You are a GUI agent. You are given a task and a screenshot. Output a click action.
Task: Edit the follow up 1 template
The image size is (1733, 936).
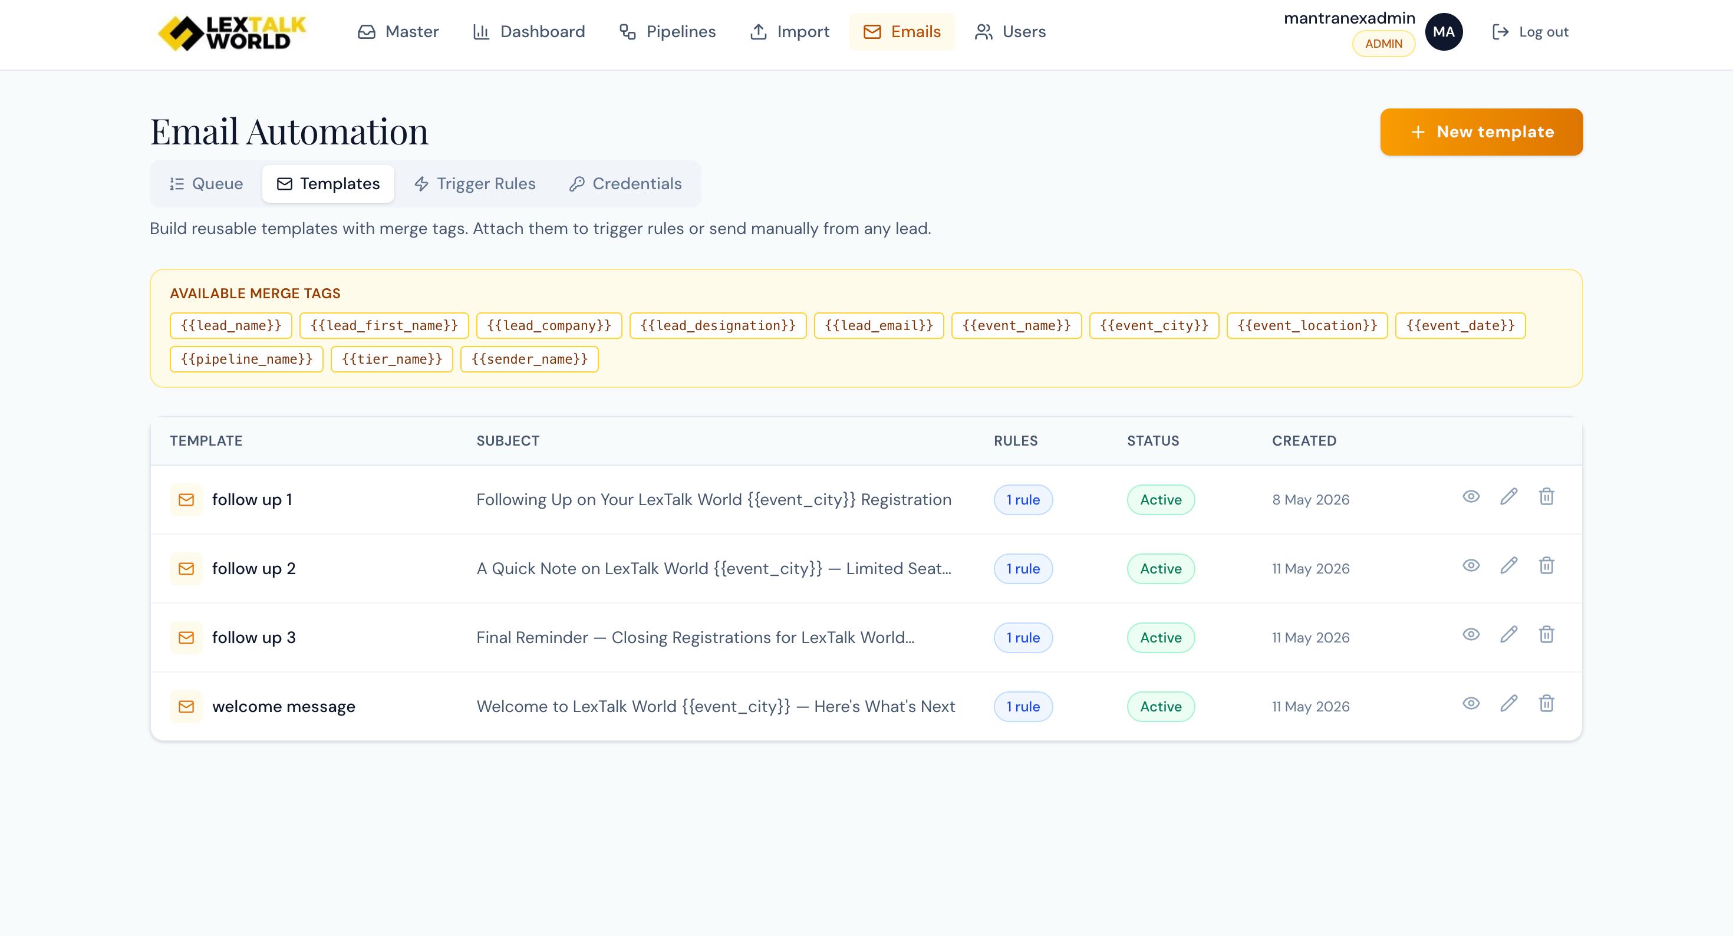1509,497
